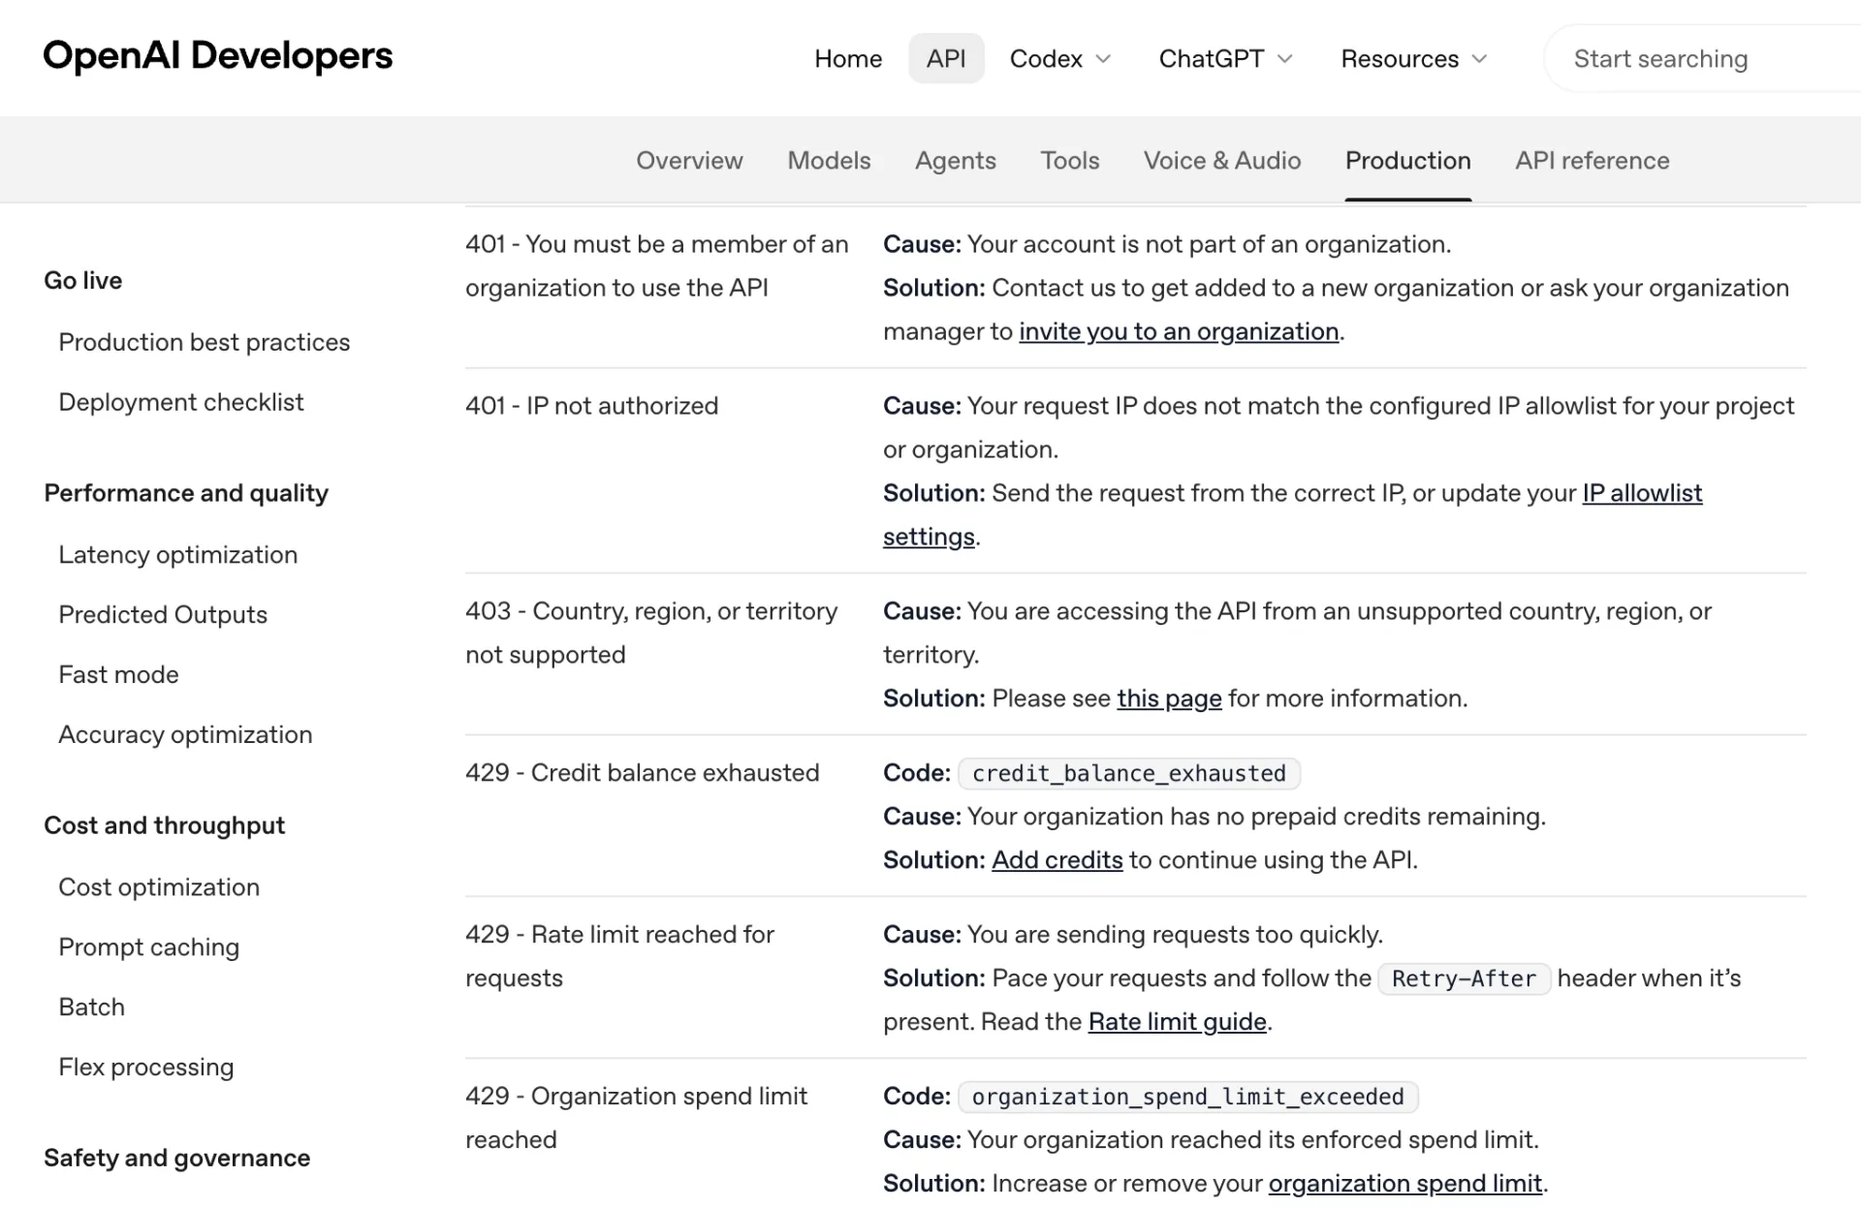Switch to the Voice & Audio tab
The image size is (1861, 1208).
click(x=1222, y=161)
